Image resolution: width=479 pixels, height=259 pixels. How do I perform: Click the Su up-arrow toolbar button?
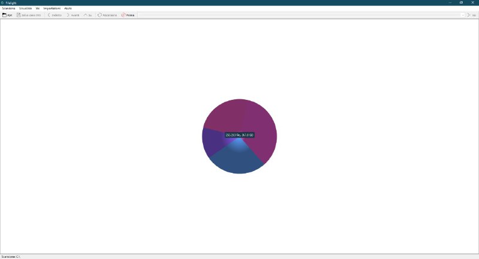pos(86,15)
